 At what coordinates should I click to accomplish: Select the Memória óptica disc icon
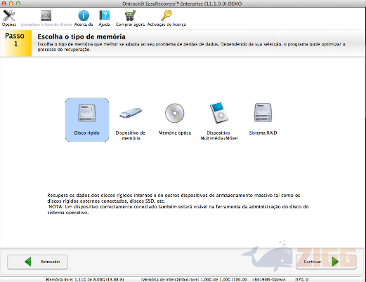click(175, 113)
